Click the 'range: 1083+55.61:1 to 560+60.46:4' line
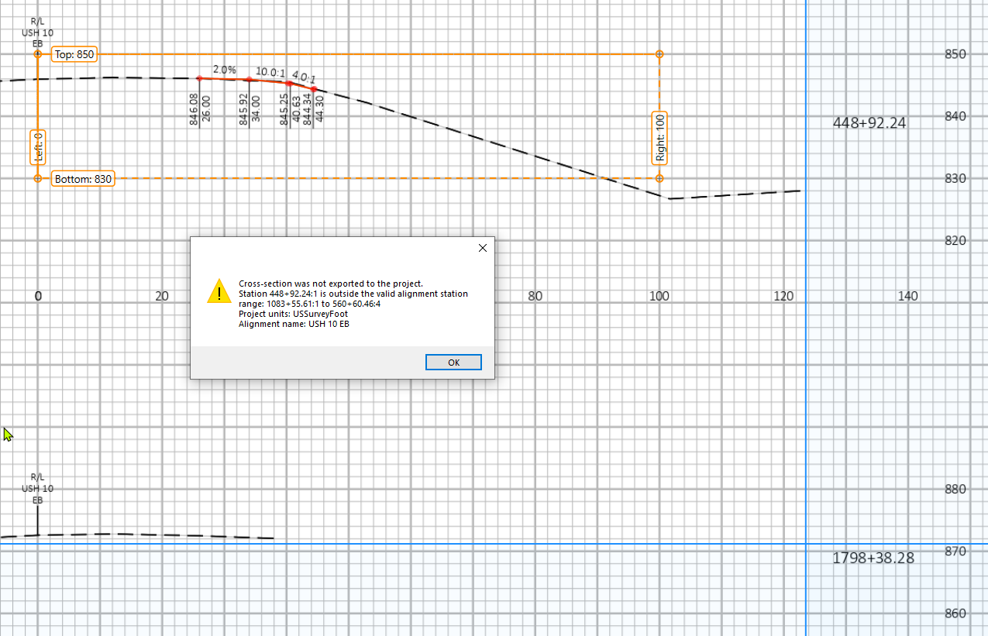This screenshot has height=636, width=988. (310, 304)
